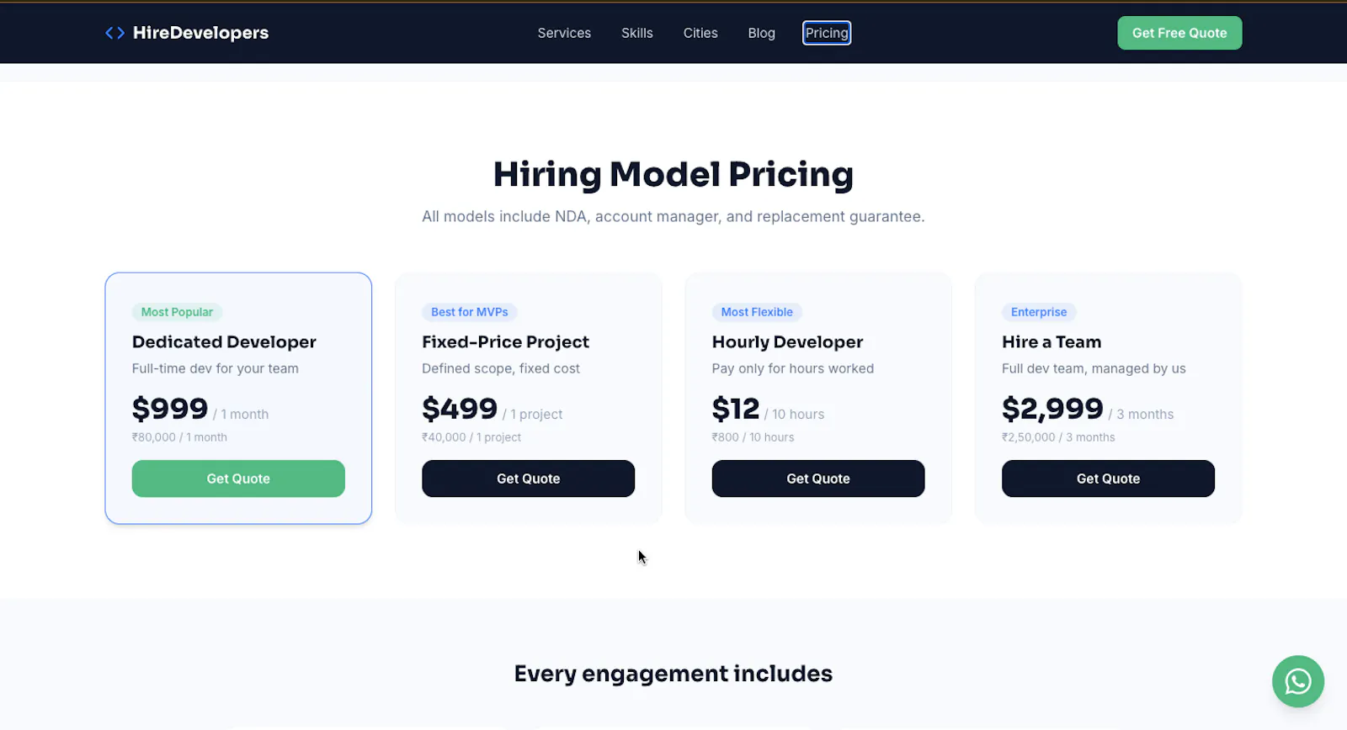Click the Fixed-Price Project card title
Screen dimensions: 1347x730
pos(505,341)
